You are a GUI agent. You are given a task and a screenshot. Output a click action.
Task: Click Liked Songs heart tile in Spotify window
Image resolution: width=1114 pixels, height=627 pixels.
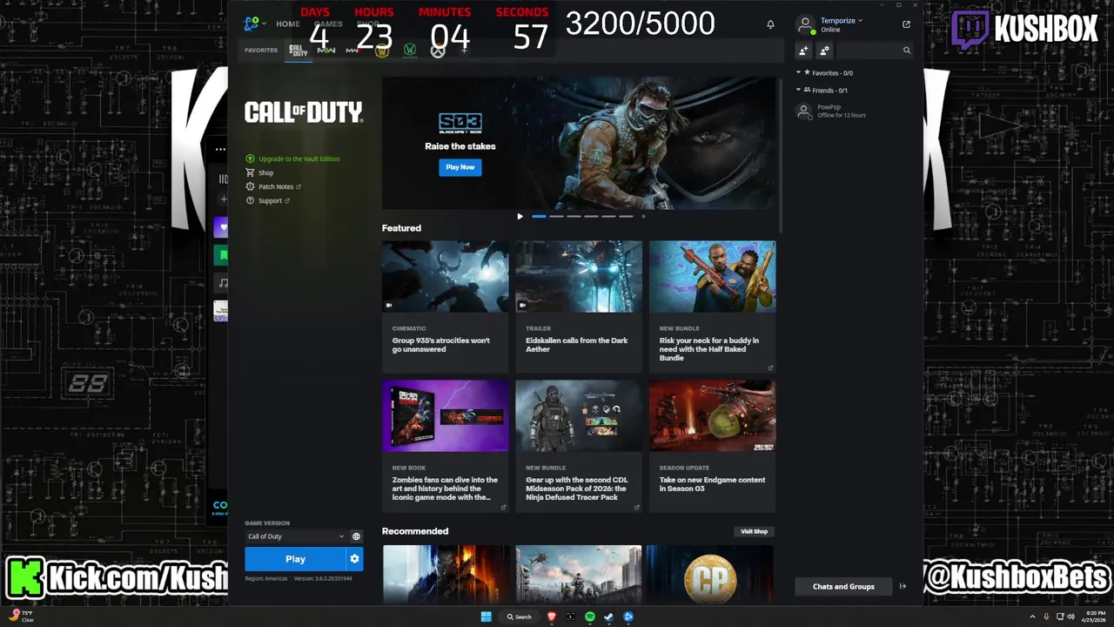pyautogui.click(x=222, y=228)
